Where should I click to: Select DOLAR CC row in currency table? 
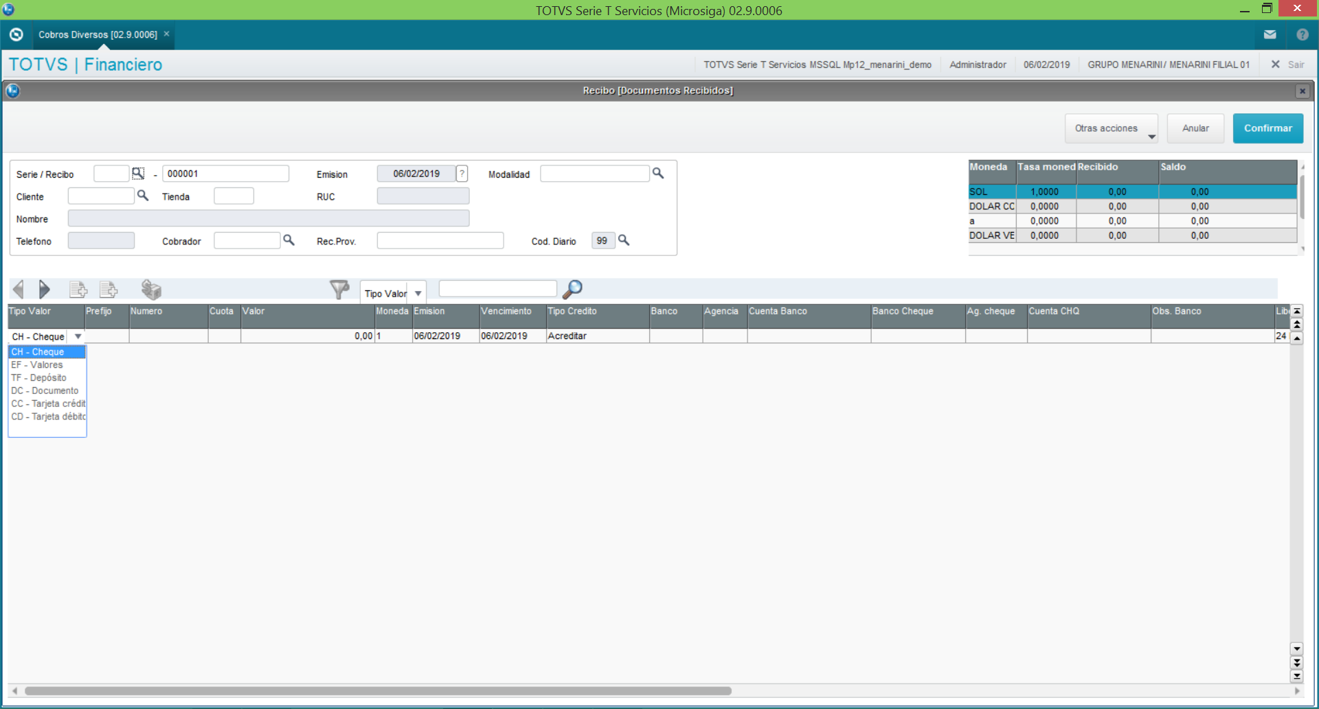pos(1132,206)
